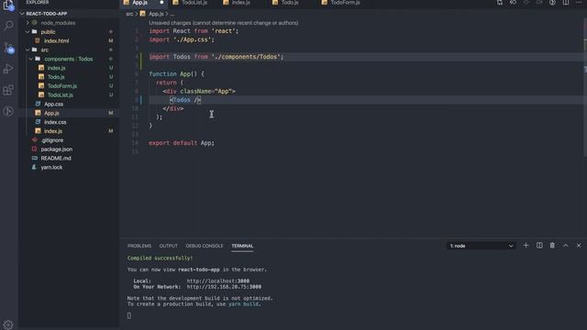The width and height of the screenshot is (587, 330).
Task: Close the terminal panel
Action: pyautogui.click(x=579, y=246)
